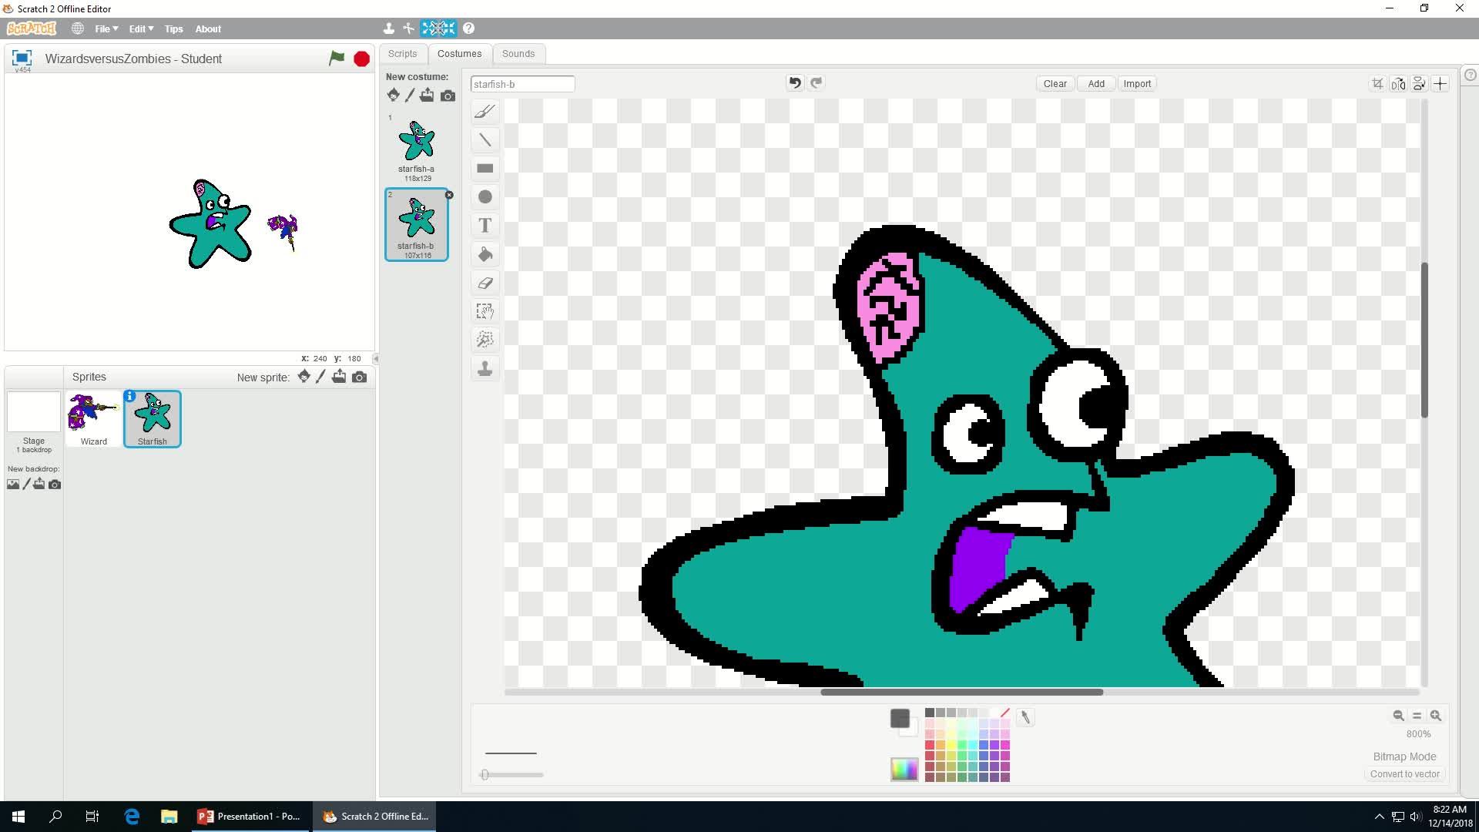
Task: Click the Duplicate stamp in top toolbar
Action: pyautogui.click(x=388, y=29)
